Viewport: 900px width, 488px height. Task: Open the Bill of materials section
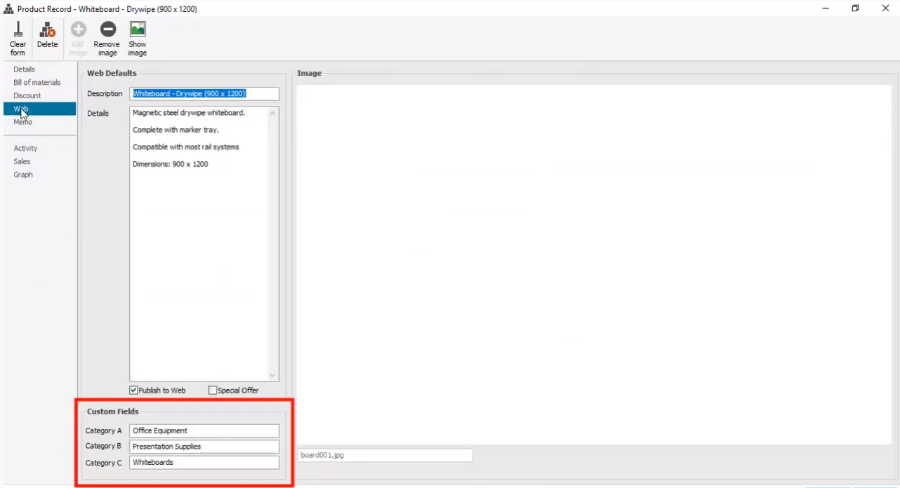click(x=37, y=83)
